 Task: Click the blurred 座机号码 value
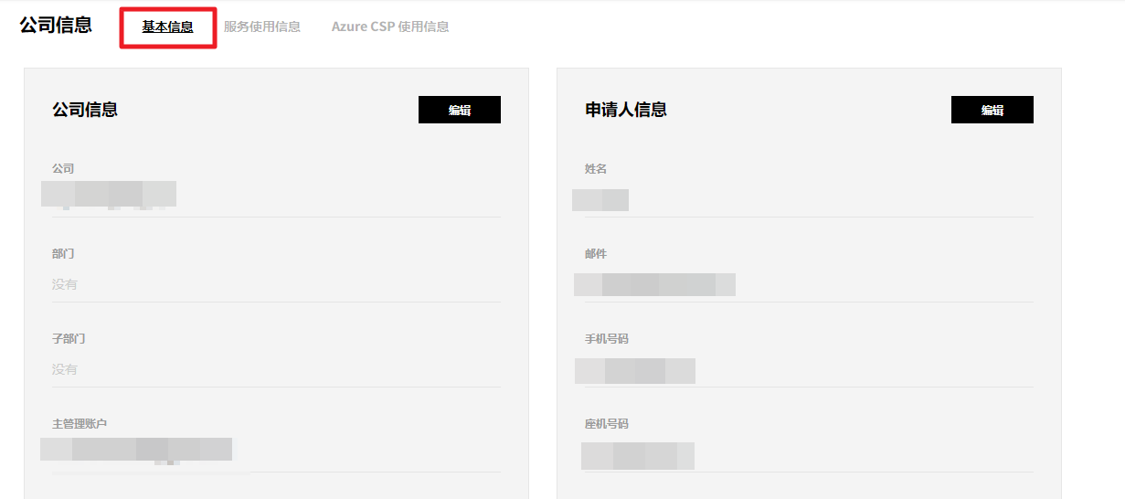click(x=638, y=455)
